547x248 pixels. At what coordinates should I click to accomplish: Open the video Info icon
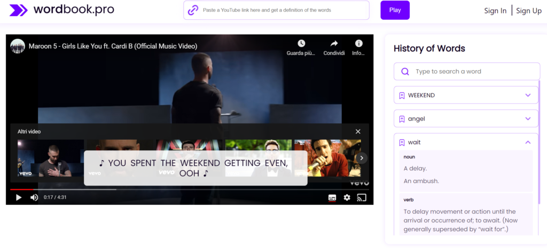(358, 43)
